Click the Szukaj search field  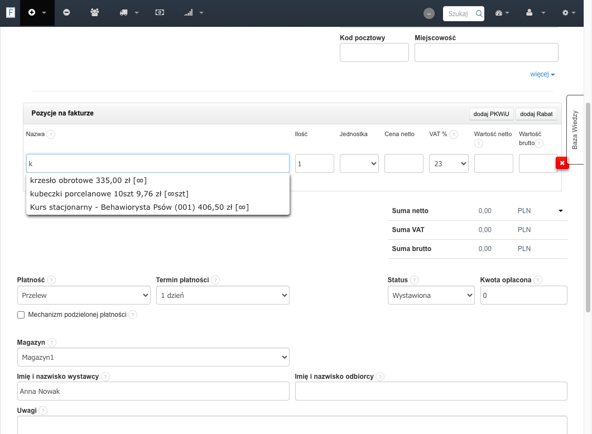[x=459, y=13]
